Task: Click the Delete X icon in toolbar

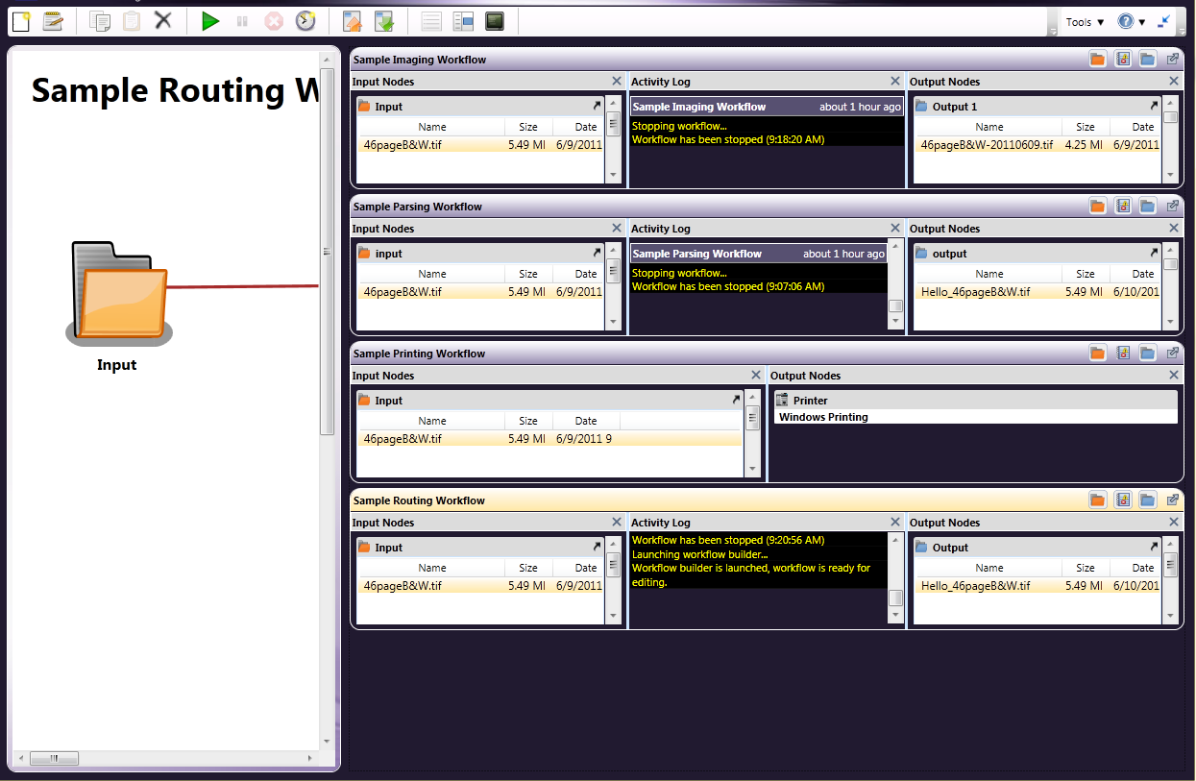Action: [x=163, y=20]
